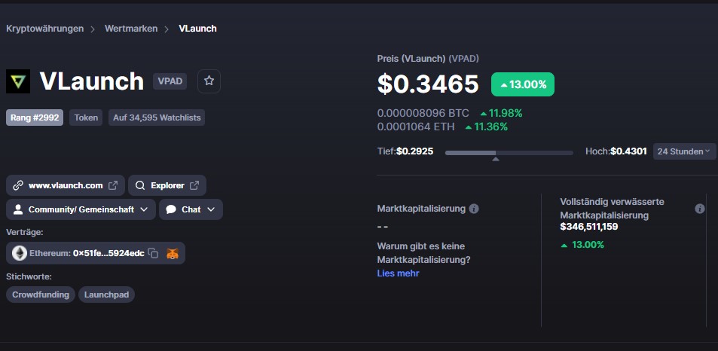The width and height of the screenshot is (718, 351).
Task: Click the VPAD ticker badge
Action: tap(170, 81)
